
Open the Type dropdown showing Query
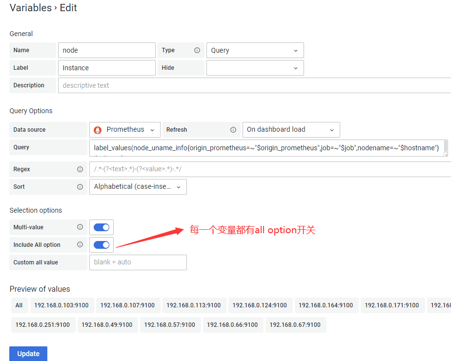click(255, 50)
